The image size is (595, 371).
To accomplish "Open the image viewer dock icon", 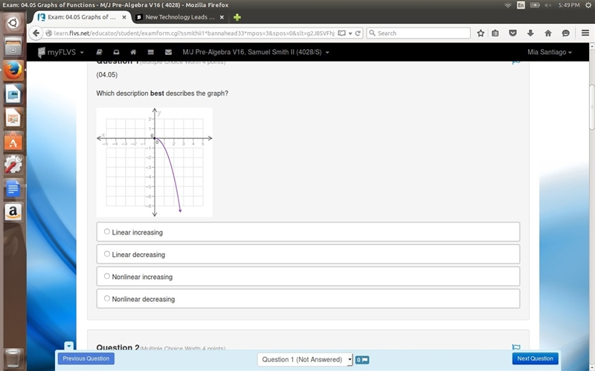I will 13,94.
